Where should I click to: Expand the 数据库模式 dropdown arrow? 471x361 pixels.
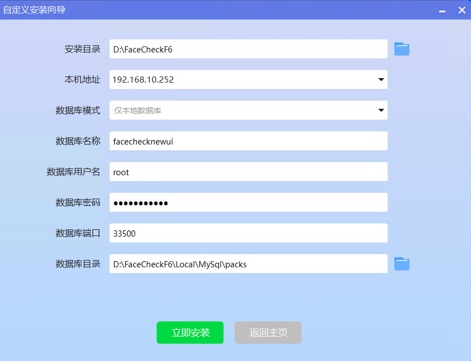click(x=381, y=110)
